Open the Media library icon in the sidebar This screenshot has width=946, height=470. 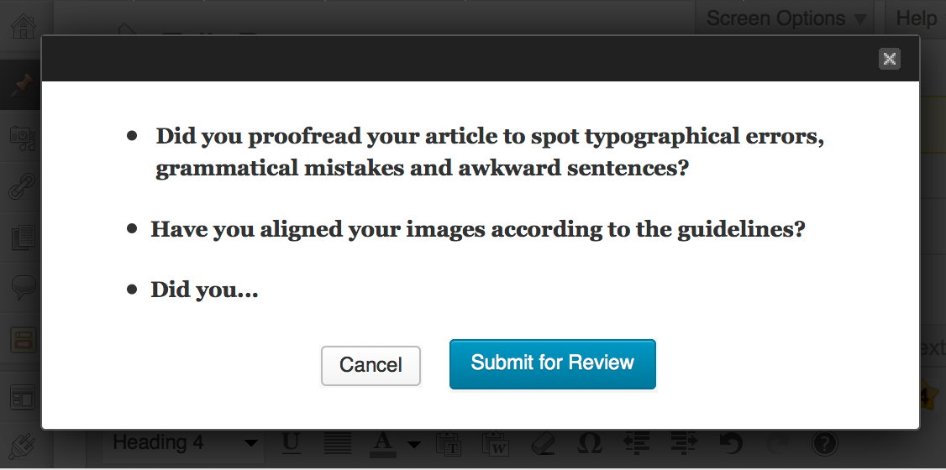pos(24,138)
